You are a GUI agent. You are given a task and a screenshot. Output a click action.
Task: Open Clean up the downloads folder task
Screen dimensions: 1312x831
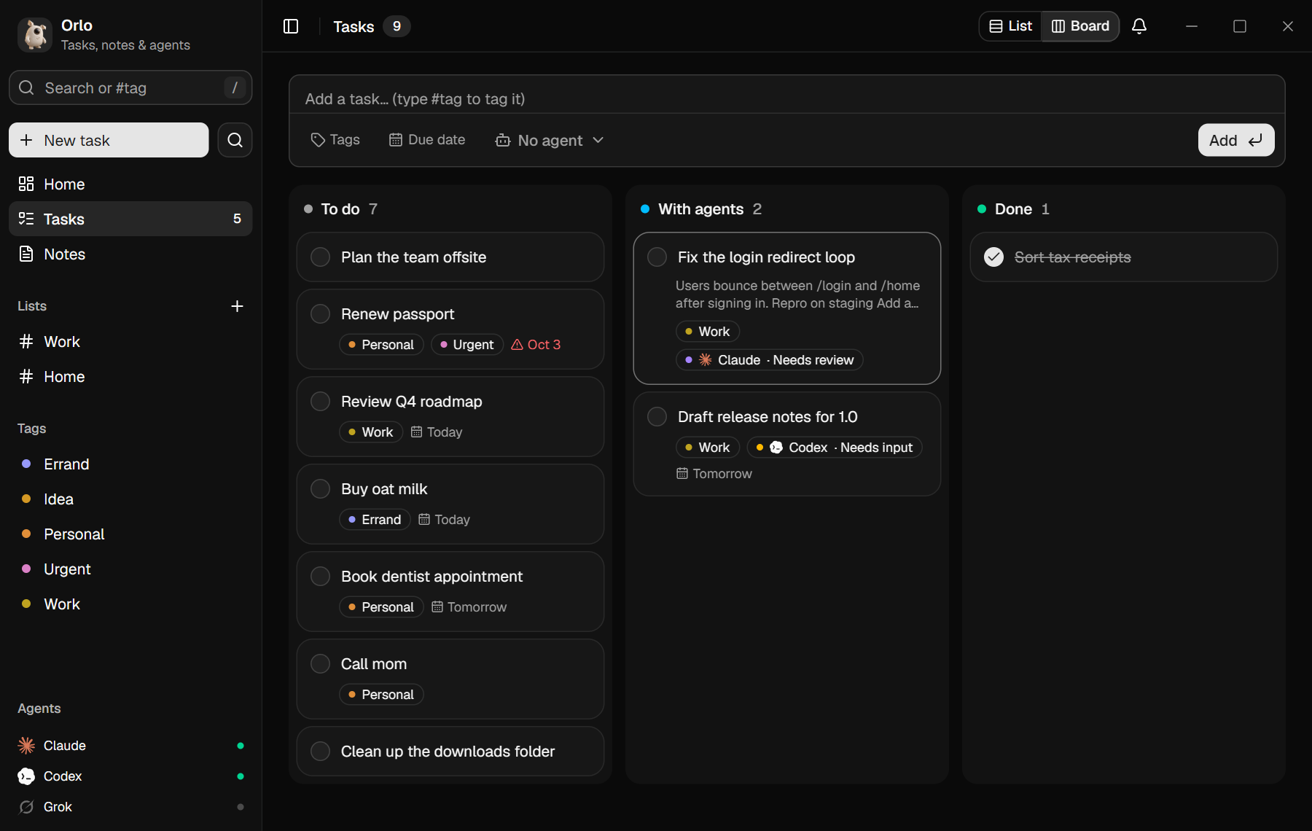coord(450,752)
